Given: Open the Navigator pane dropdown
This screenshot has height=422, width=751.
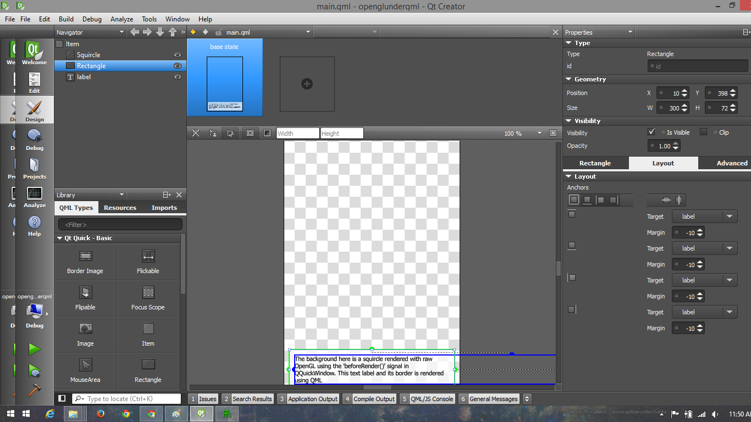Looking at the screenshot, I should tap(122, 32).
